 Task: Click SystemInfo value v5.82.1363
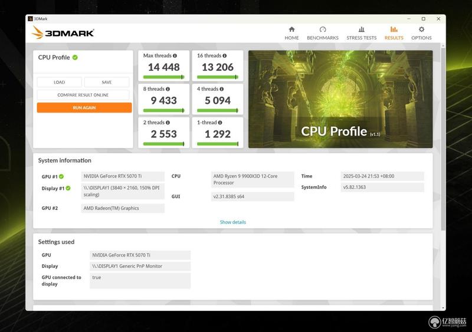pos(382,187)
